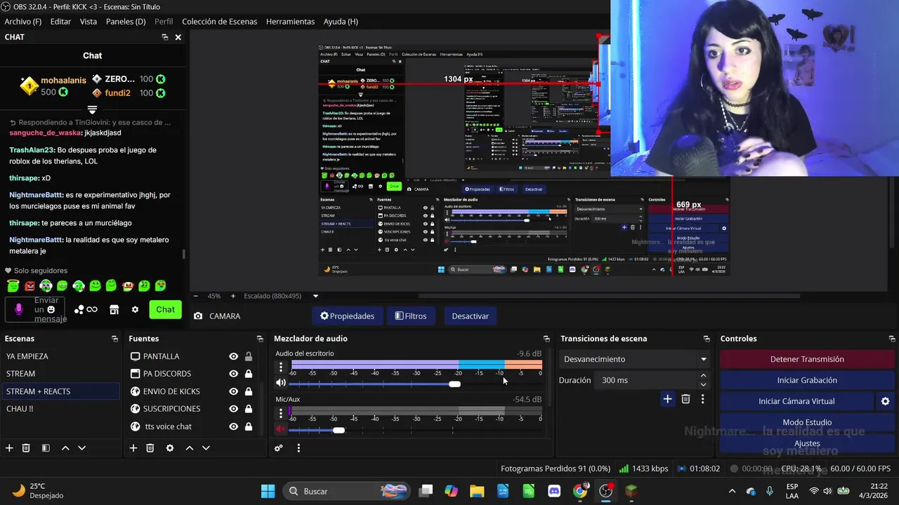Viewport: 899px width, 505px height.
Task: Remove scene transition trash icon
Action: 685,399
